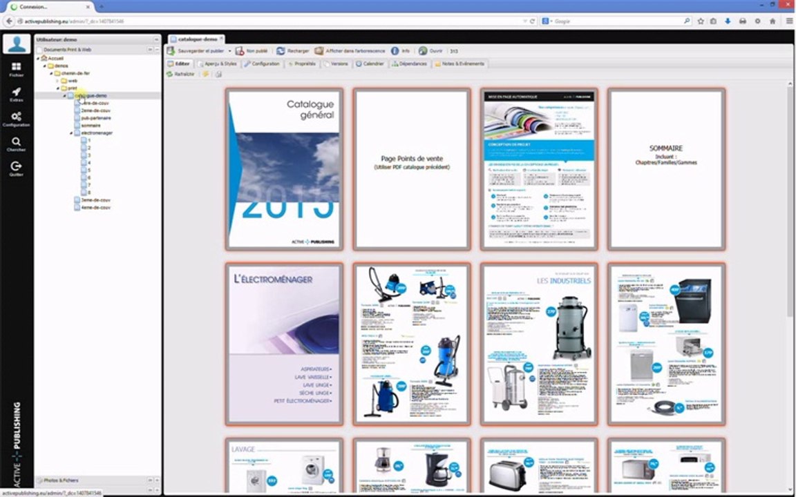
Task: Click the Ouvrir button
Action: (x=431, y=51)
